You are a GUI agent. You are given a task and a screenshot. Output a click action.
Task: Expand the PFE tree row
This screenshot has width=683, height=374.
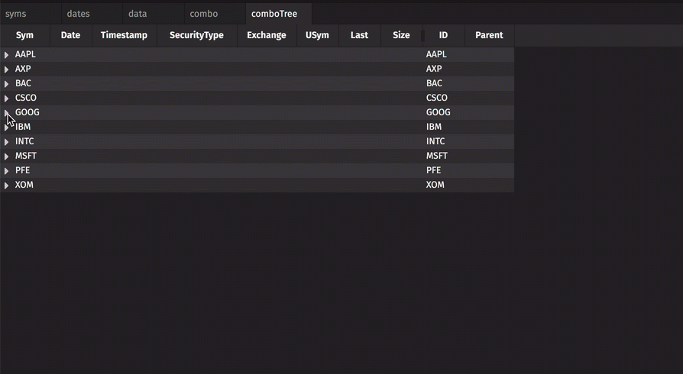coord(7,171)
